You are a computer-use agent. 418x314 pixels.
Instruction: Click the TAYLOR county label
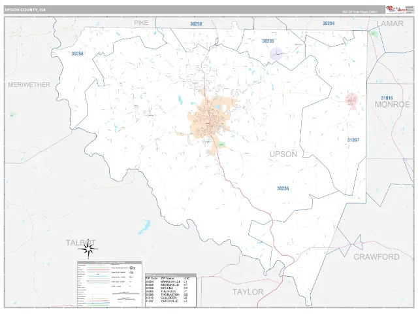(248, 292)
